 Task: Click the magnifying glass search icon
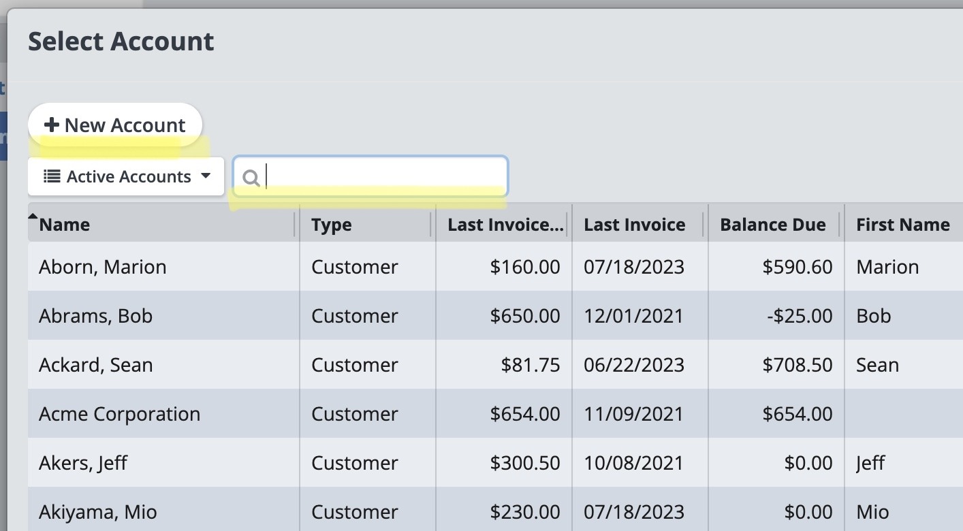click(x=251, y=178)
